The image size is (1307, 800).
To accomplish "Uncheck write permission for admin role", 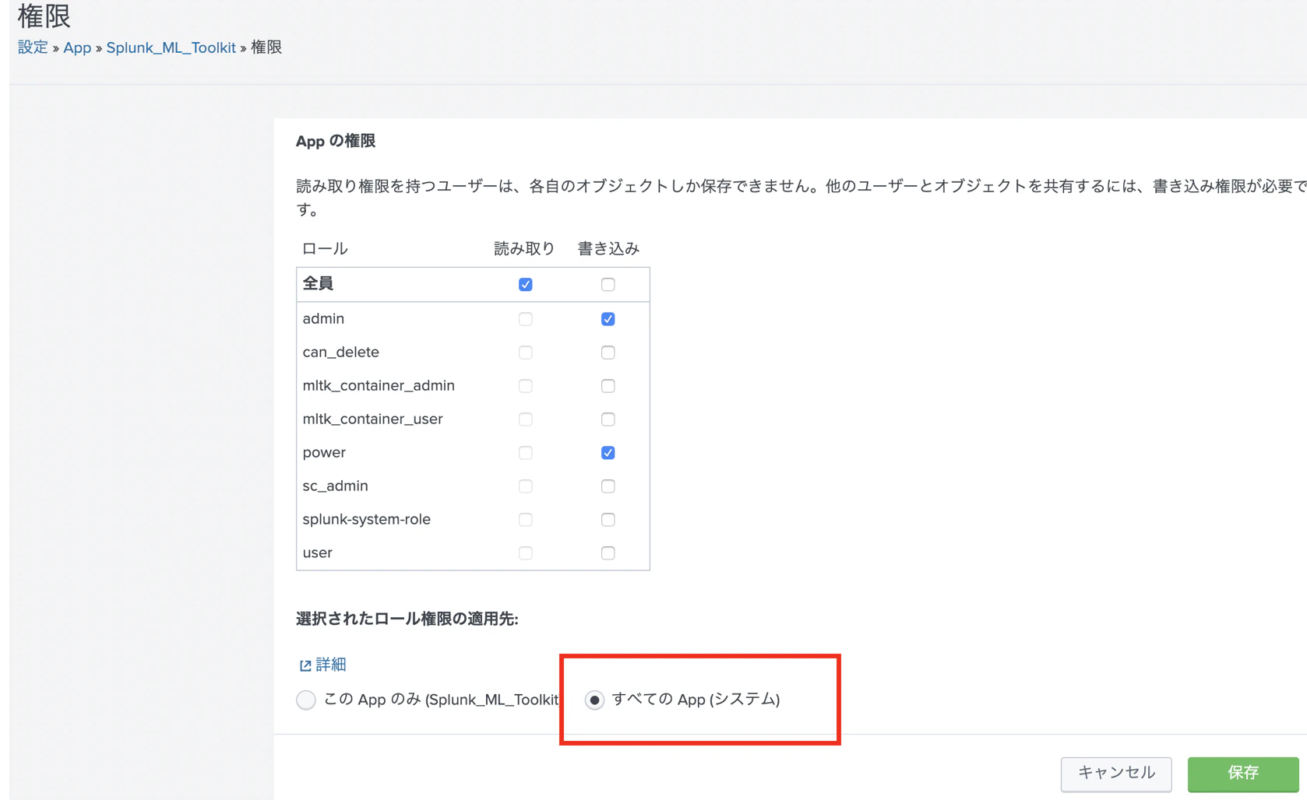I will click(x=608, y=319).
